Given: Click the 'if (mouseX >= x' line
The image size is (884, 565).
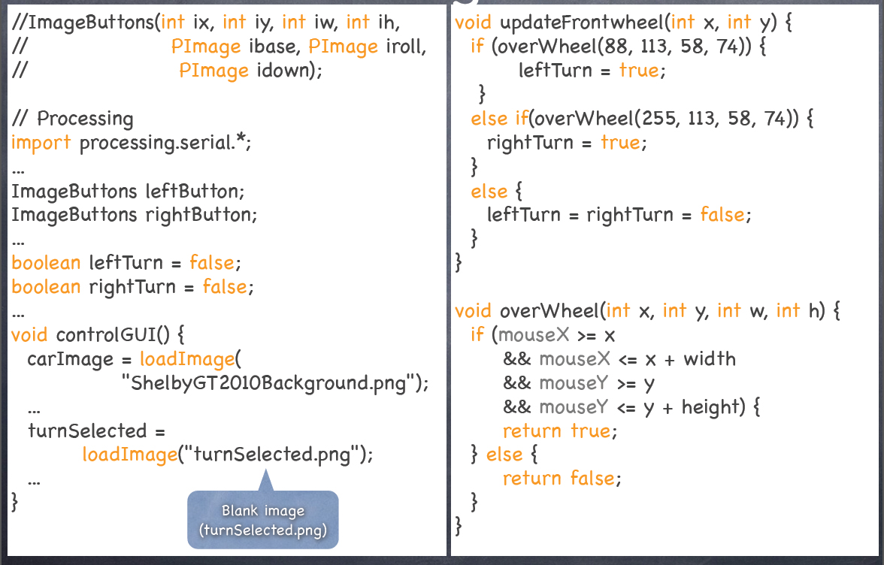Looking at the screenshot, I should 543,335.
